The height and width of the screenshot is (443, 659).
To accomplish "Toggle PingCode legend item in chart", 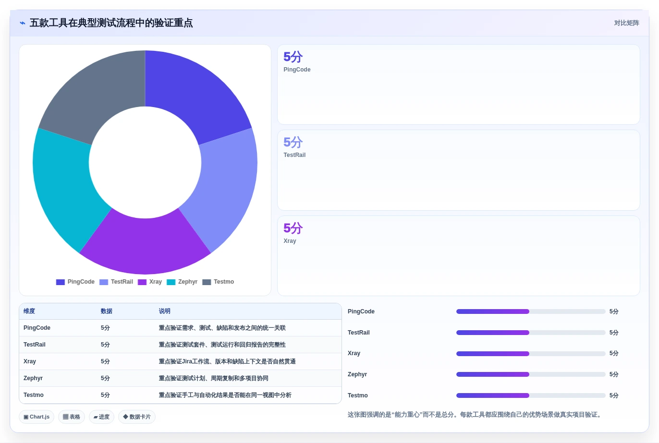I will [75, 282].
